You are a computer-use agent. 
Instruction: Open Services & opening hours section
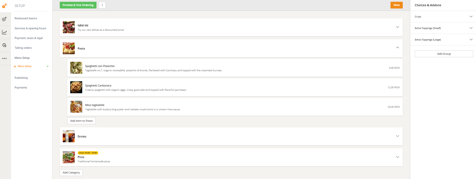[30, 28]
